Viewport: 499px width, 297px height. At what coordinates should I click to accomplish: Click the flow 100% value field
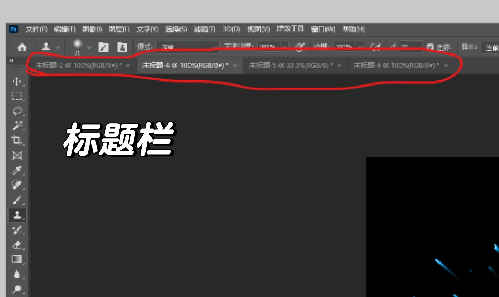coord(344,47)
